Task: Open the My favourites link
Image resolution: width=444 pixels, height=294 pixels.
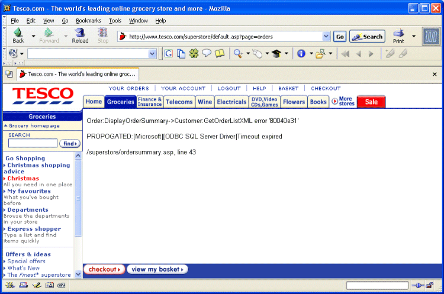Action: click(29, 191)
